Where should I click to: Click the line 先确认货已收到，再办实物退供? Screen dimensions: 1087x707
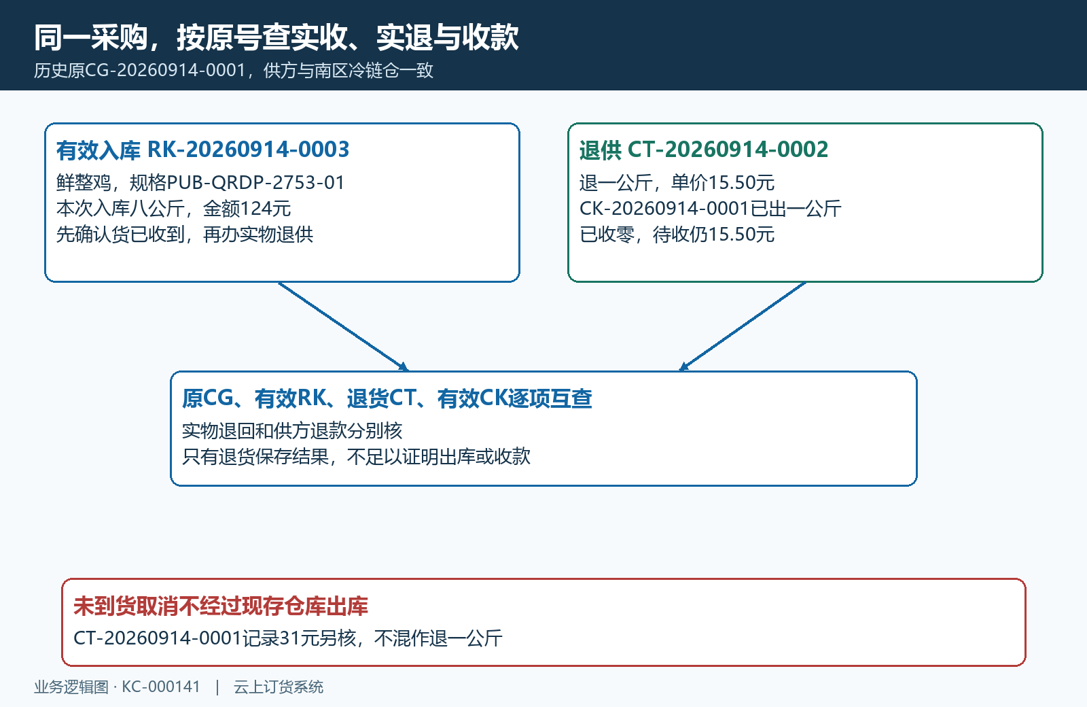[x=185, y=235]
